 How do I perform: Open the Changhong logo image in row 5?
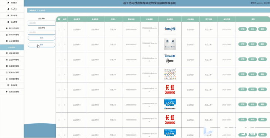(170, 90)
